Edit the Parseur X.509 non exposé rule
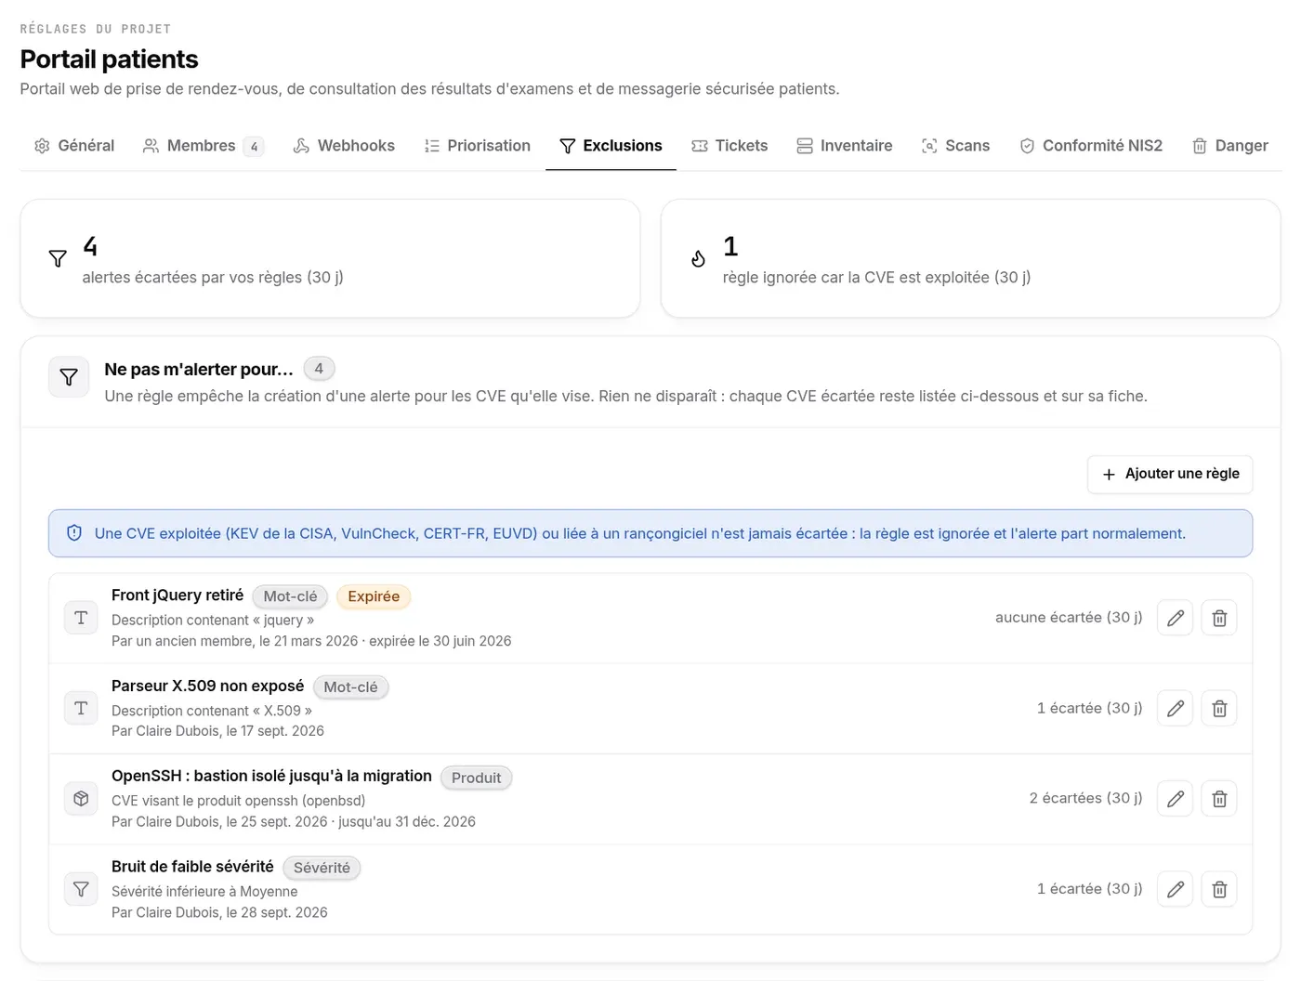Screen dimensions: 1301x981 (x=1175, y=709)
